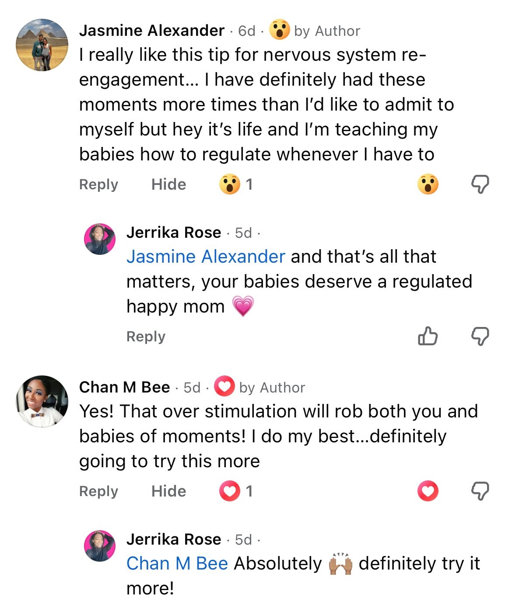
Task: Dislike Chan M Bee's comment
Action: (x=480, y=491)
